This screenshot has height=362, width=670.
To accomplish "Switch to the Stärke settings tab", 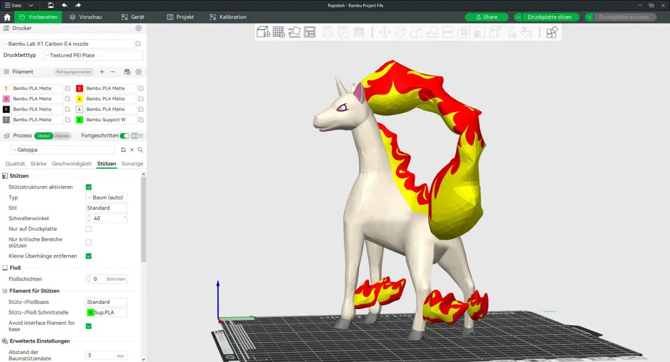I will [x=38, y=163].
